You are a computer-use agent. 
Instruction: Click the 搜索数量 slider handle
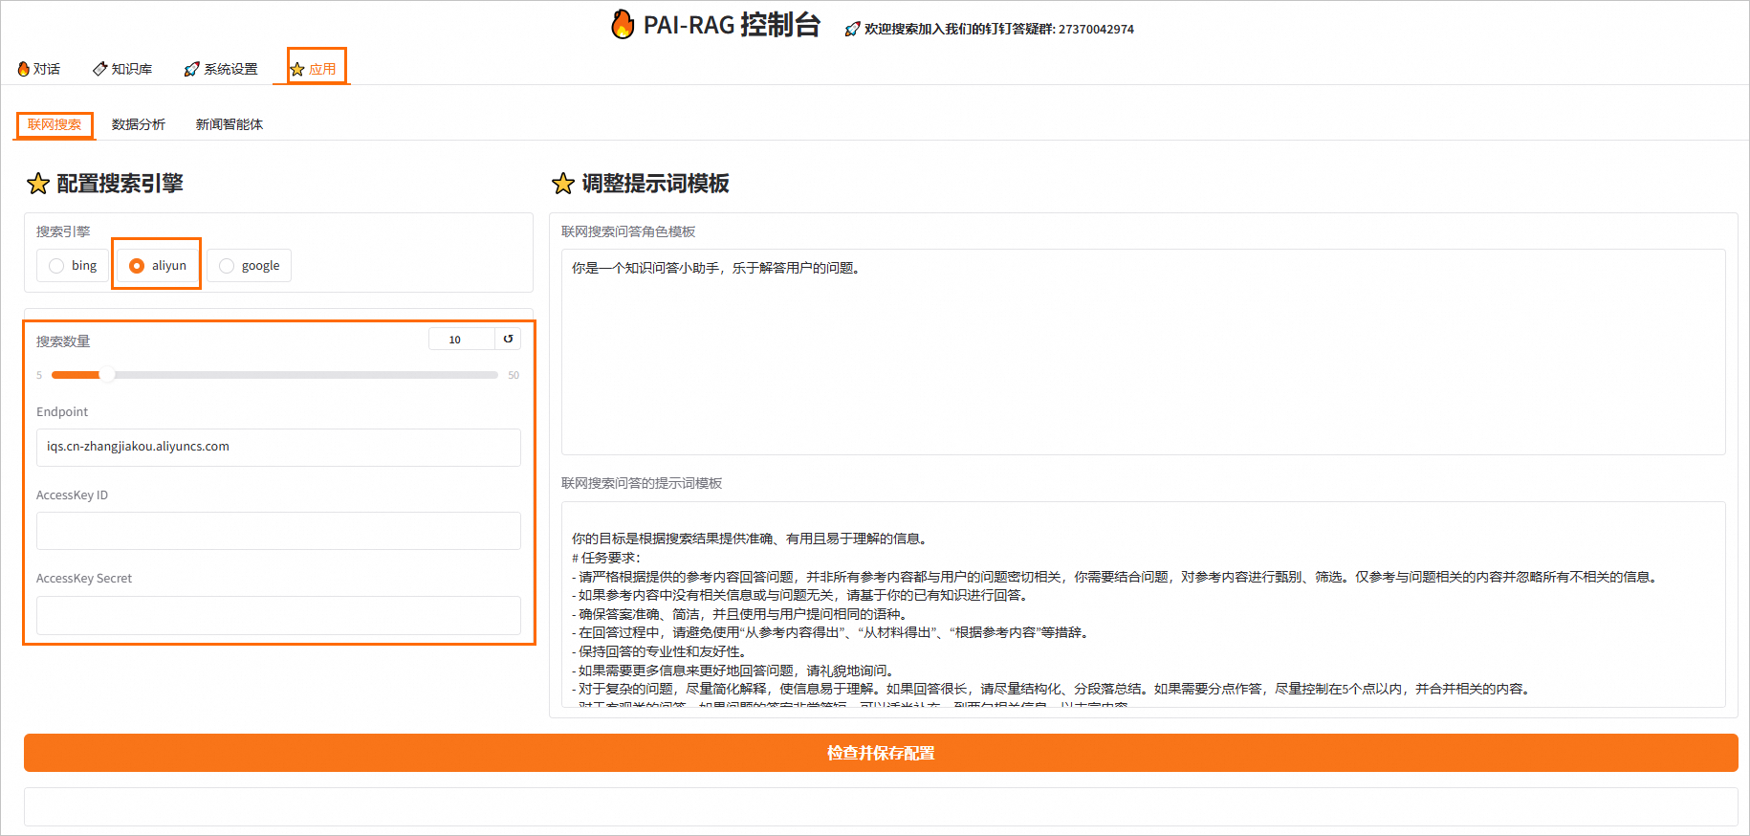coord(107,375)
